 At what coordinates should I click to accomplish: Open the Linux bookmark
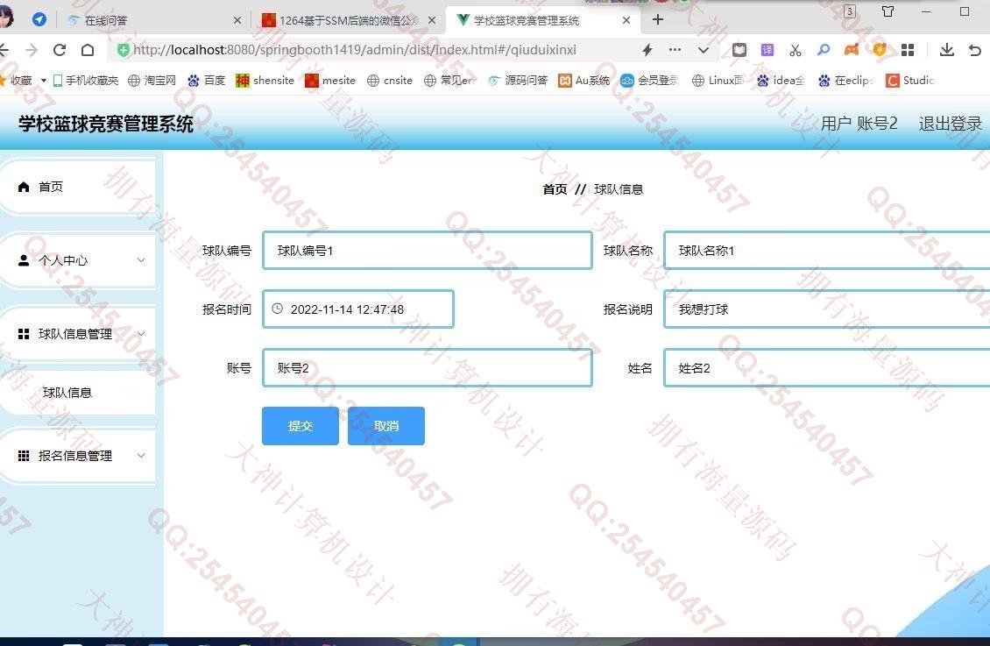coord(718,80)
